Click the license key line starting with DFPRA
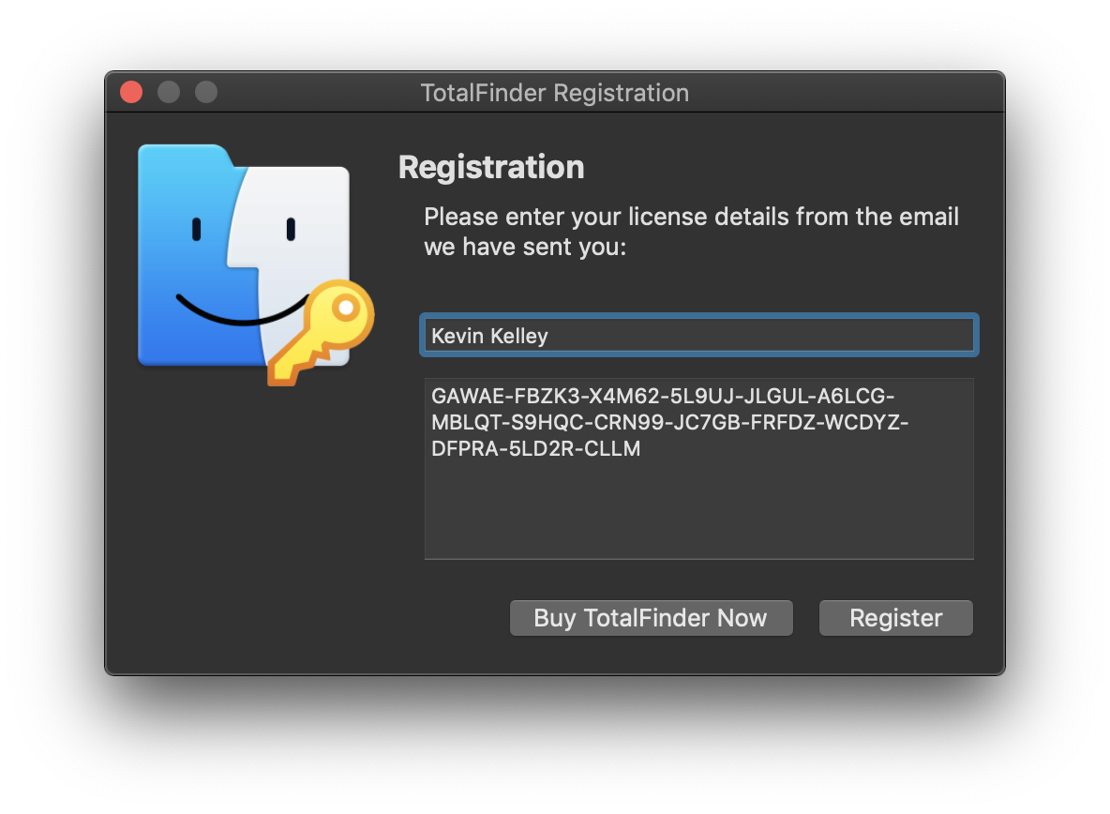Viewport: 1110px width, 814px height. coord(535,448)
